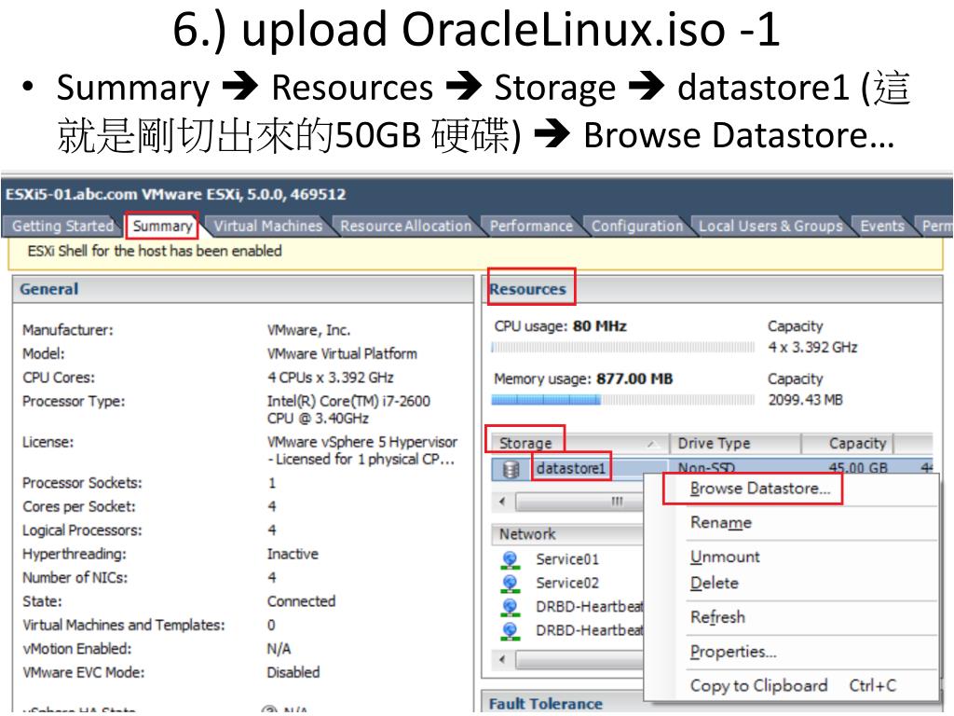Click the storage list horizontal scroll thumb
This screenshot has width=954, height=716.
pyautogui.click(x=579, y=503)
